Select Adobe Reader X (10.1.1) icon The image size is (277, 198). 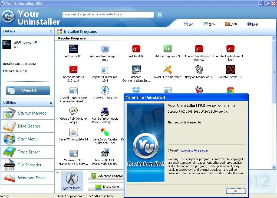(x=74, y=70)
